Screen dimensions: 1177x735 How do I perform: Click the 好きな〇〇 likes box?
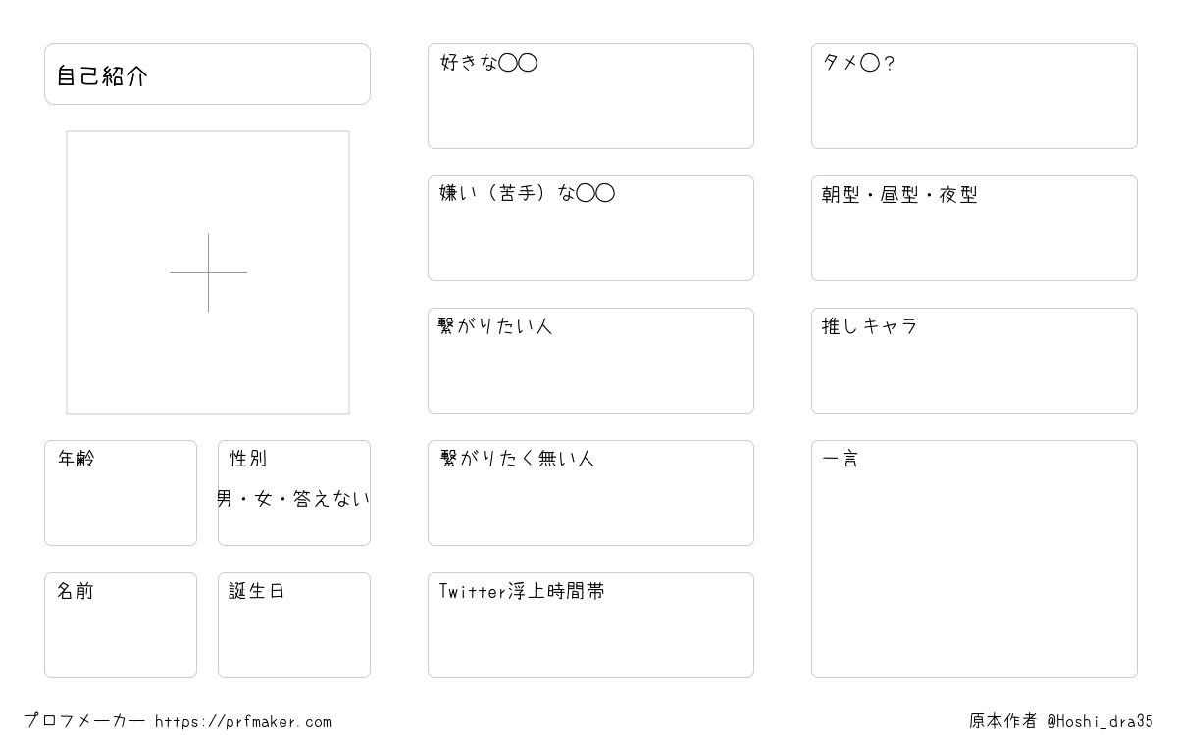590,96
